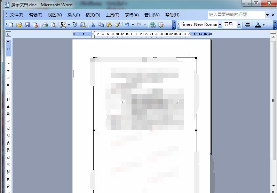Copy the selection
Image resolution: width=277 pixels, height=193 pixels.
coord(101,25)
